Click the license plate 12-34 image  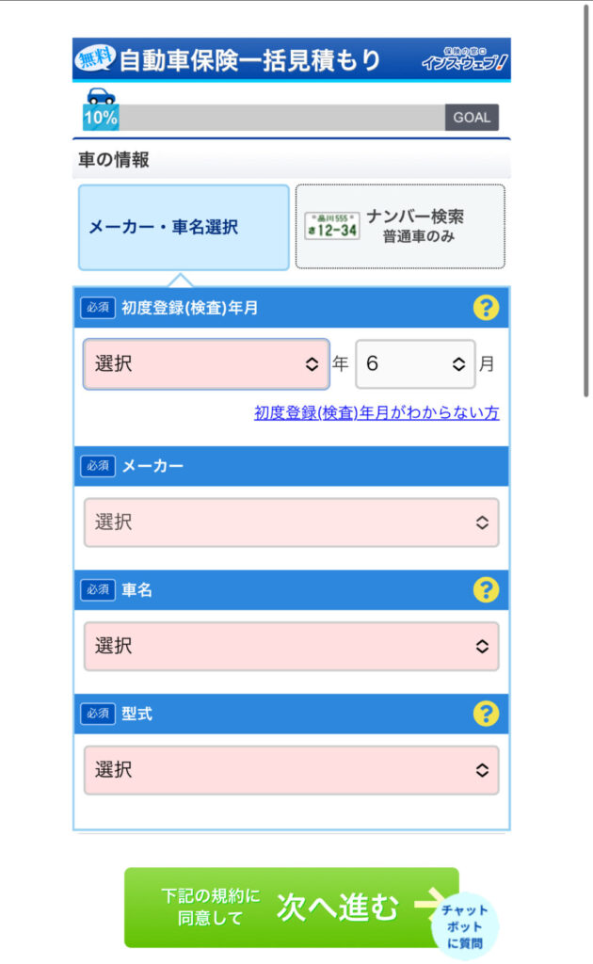(332, 226)
